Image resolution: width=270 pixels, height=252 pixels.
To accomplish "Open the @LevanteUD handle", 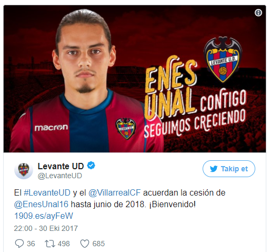I will tap(59, 176).
